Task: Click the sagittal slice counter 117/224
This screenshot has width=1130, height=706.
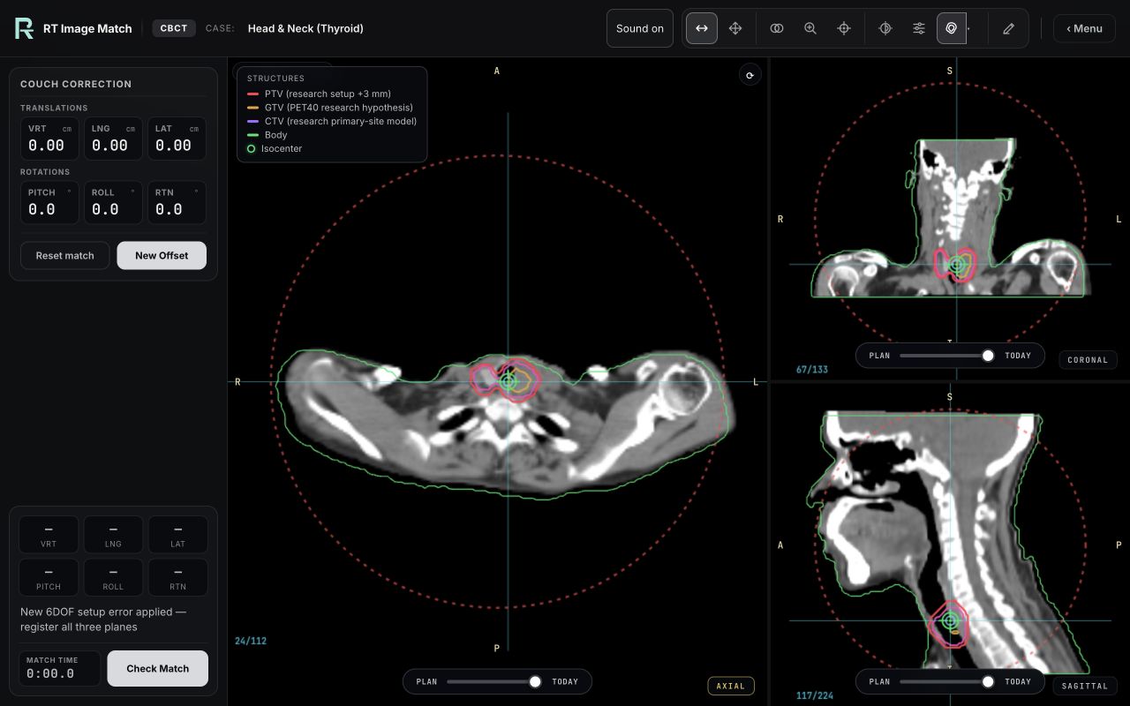Action: 815,695
